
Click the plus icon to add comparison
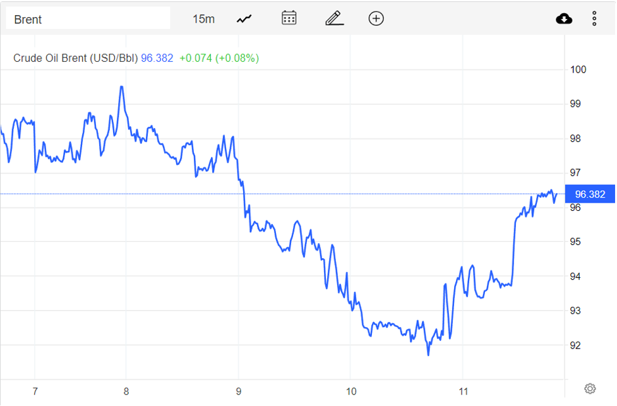pos(376,18)
